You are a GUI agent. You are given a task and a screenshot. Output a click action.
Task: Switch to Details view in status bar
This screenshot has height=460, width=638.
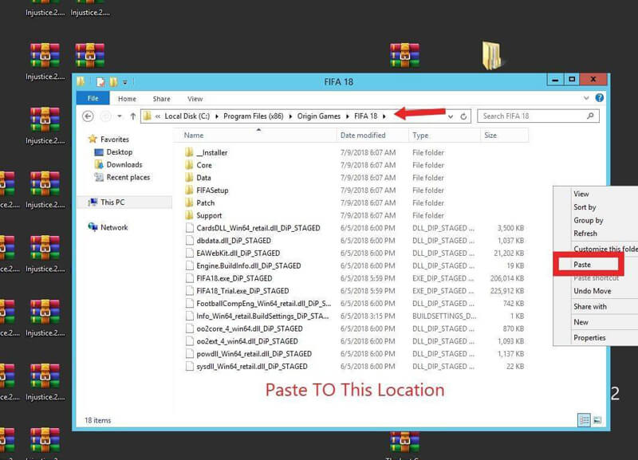[584, 420]
